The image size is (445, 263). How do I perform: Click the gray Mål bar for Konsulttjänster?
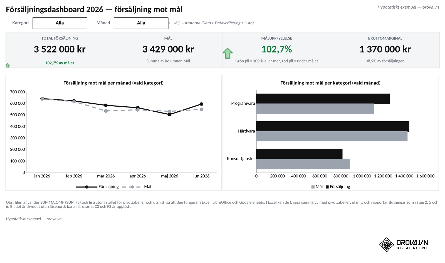[303, 164]
